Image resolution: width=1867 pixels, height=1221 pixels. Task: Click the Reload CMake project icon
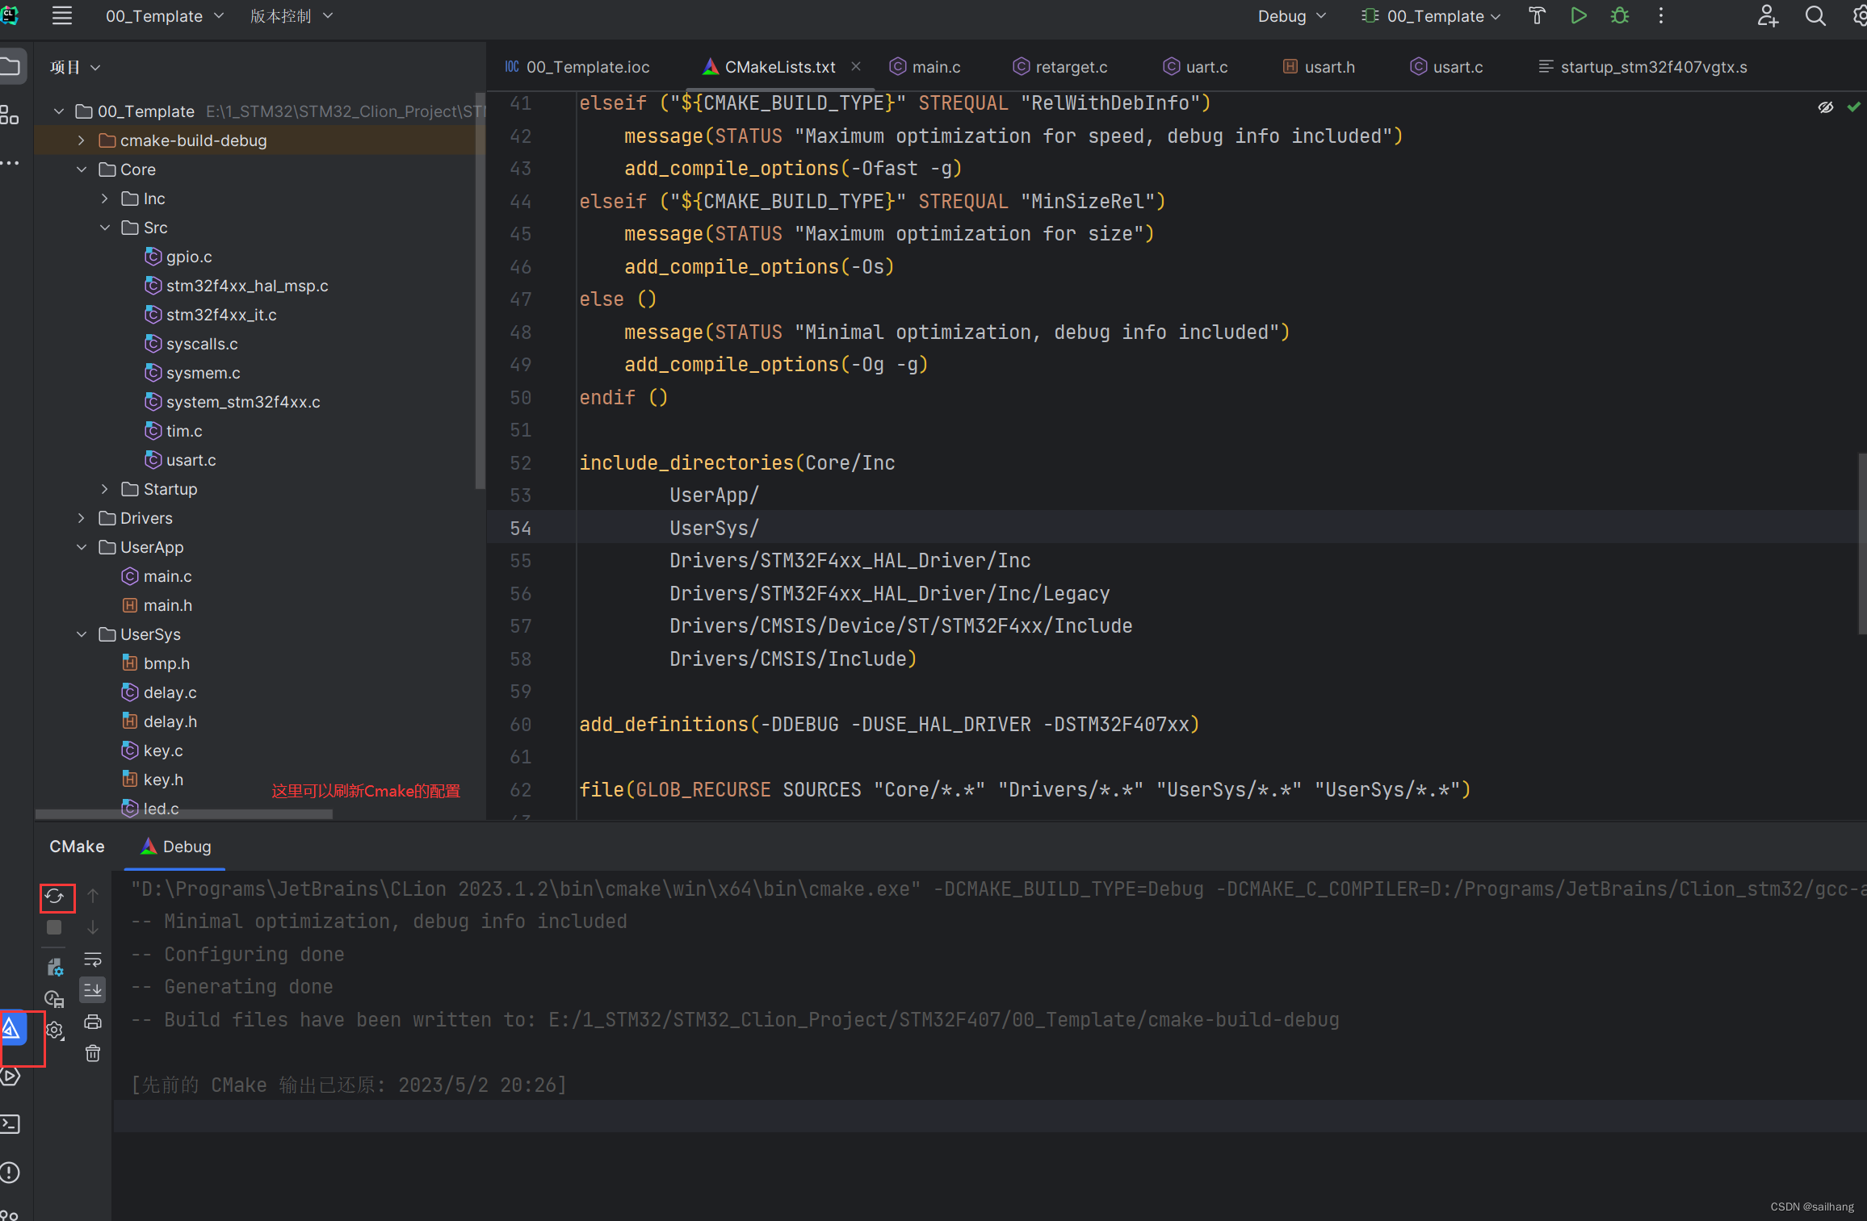(55, 897)
